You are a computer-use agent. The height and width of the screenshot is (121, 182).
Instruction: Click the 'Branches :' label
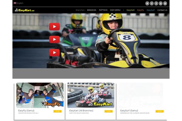click(x=81, y=10)
